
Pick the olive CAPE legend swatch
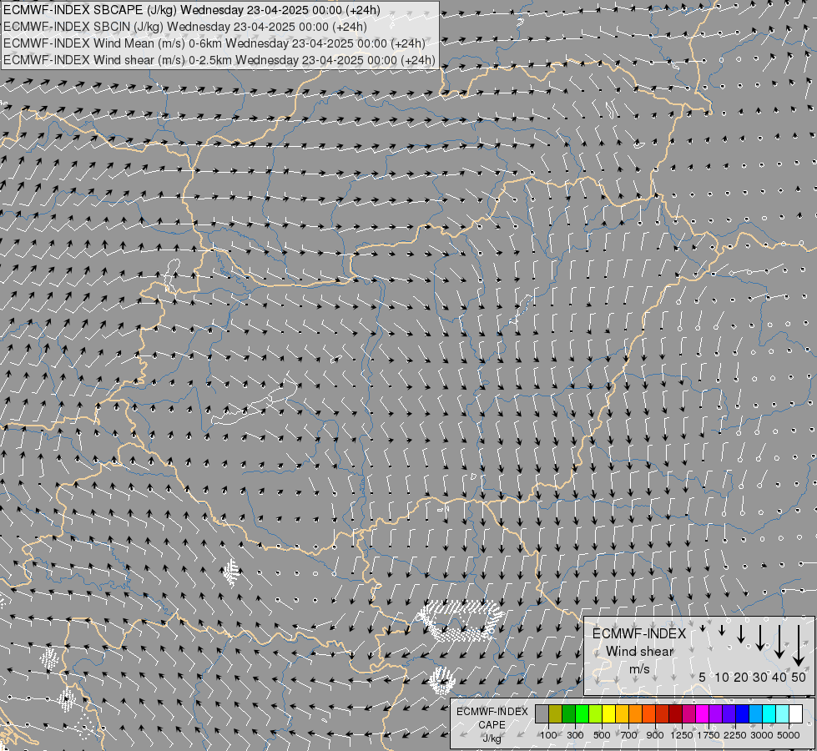pos(556,713)
